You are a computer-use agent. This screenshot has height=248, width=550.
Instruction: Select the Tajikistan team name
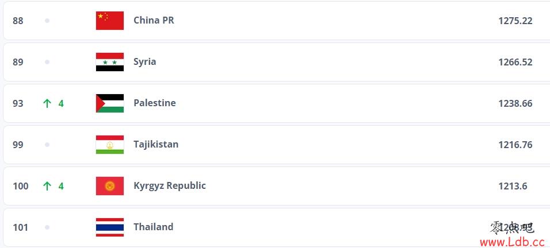tap(156, 144)
